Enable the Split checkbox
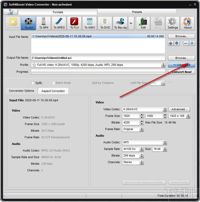200x202 pixels. (33, 83)
